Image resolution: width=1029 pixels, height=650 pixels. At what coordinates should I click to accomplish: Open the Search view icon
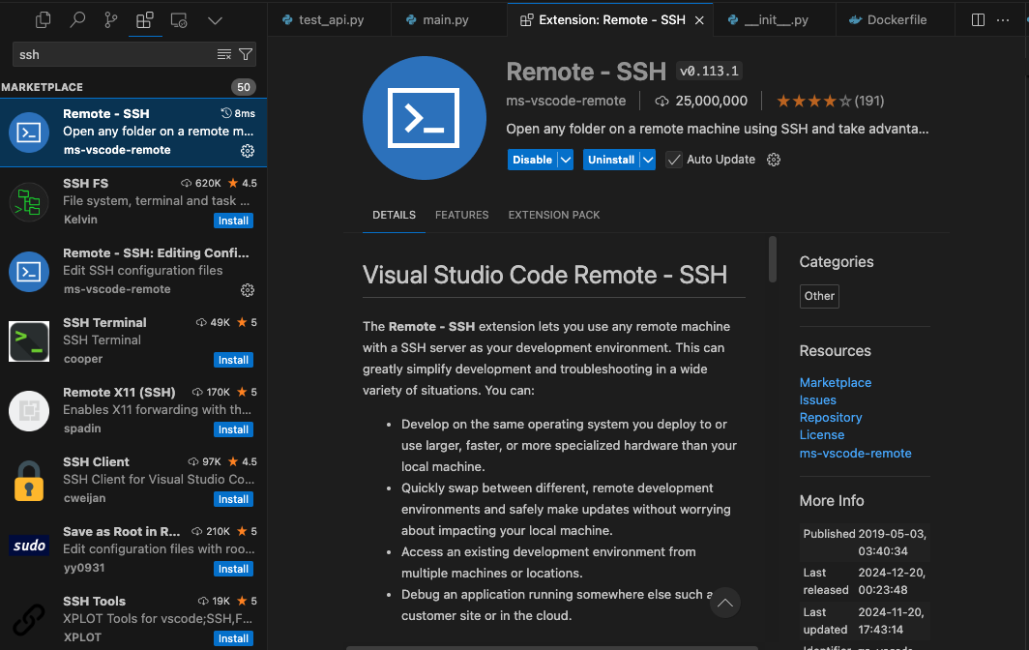77,20
